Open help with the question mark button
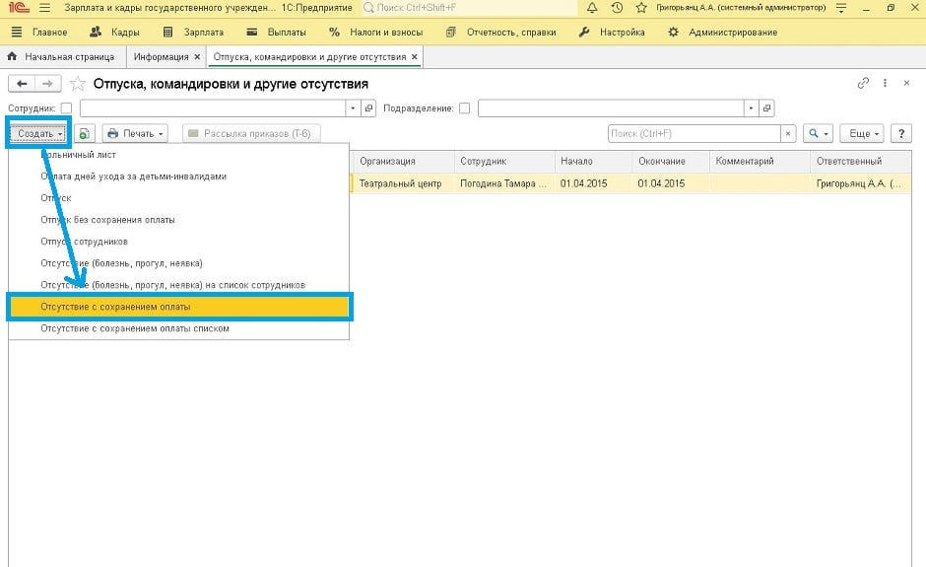The width and height of the screenshot is (926, 567). pos(899,133)
